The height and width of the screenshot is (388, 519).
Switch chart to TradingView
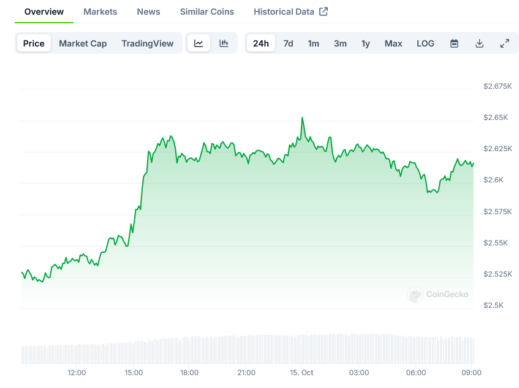pyautogui.click(x=147, y=43)
